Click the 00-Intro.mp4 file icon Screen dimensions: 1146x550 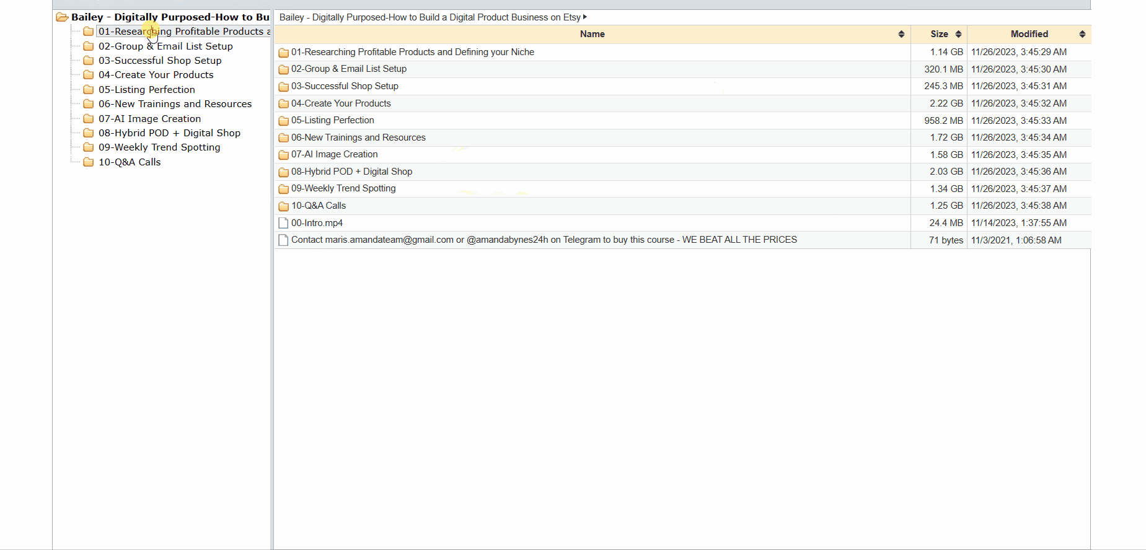point(283,223)
